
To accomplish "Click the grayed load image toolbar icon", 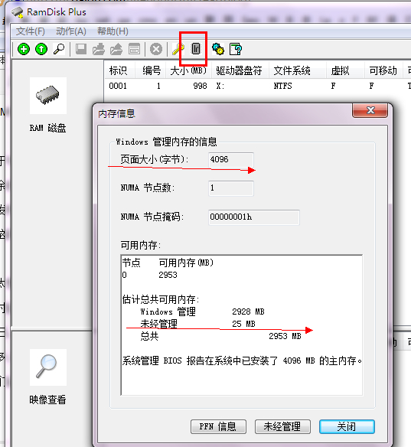I will tap(116, 49).
